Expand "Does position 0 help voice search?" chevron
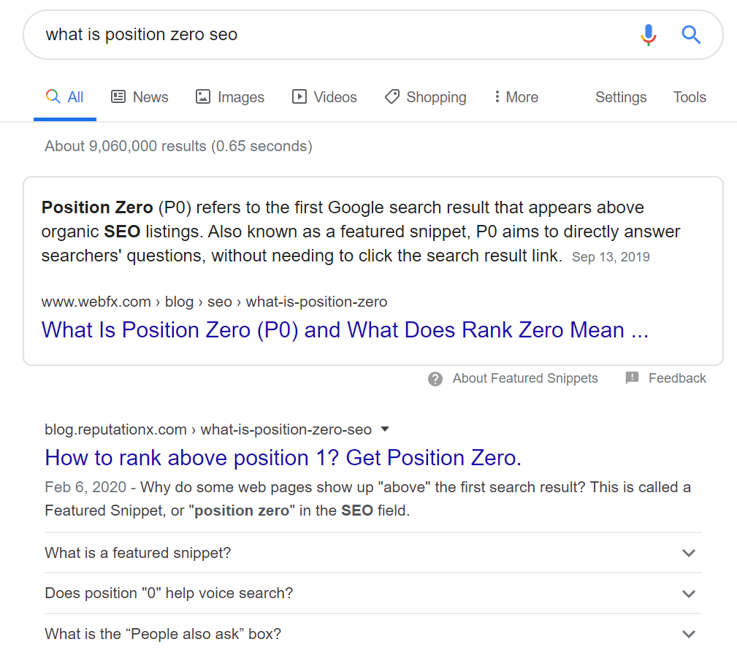The image size is (737, 650). pos(689,594)
